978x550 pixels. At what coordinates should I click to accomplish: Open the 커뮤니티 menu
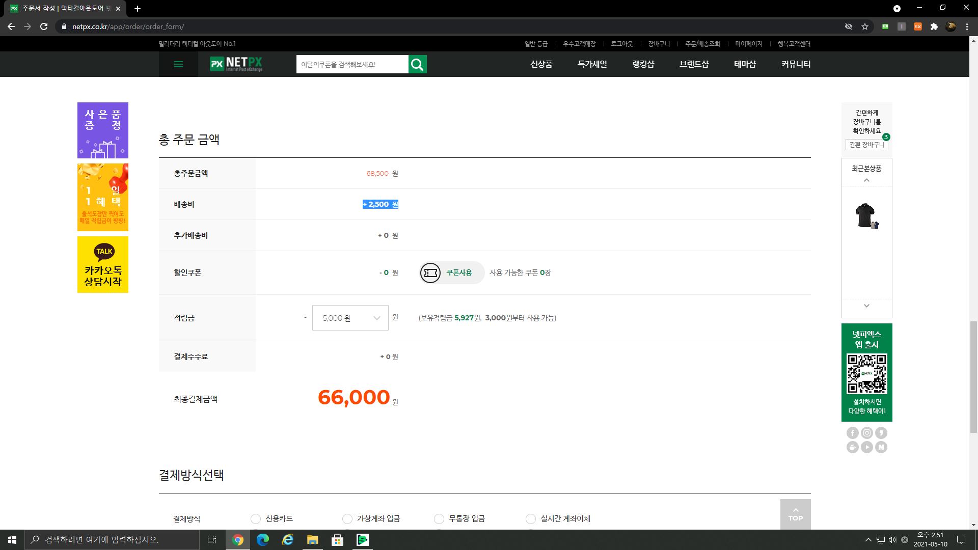coord(796,64)
